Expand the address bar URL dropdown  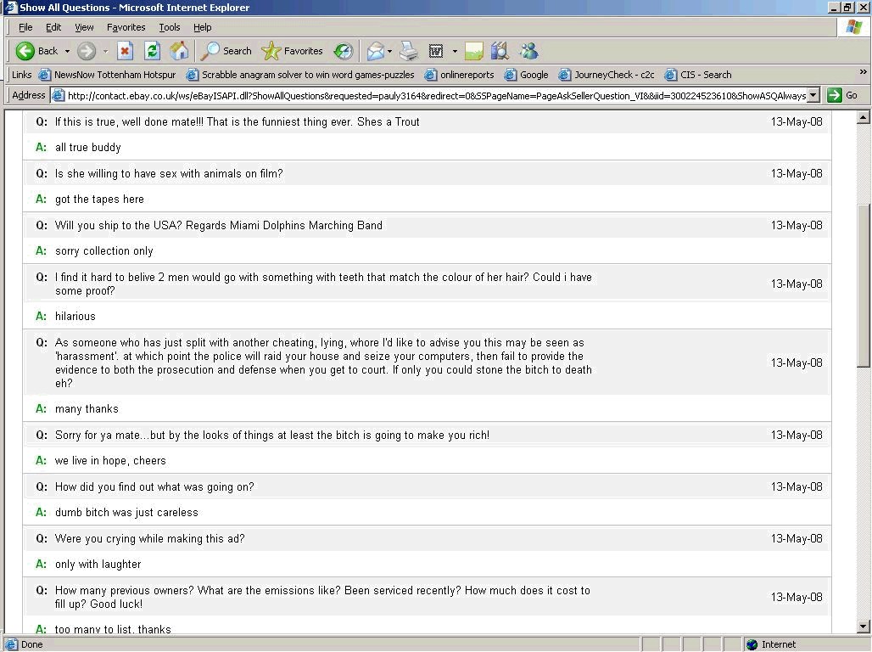tap(813, 95)
